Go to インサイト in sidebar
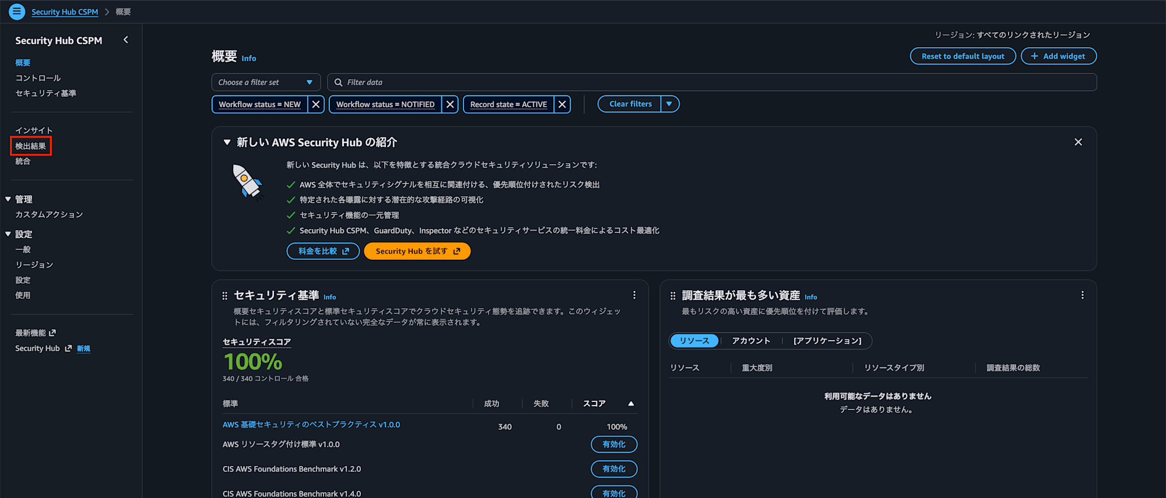 (x=34, y=130)
